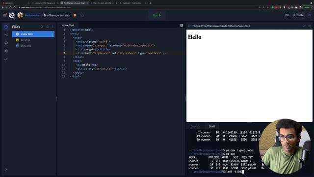Select the Files icon in sidebar
The height and width of the screenshot is (177, 314).
click(x=6, y=27)
